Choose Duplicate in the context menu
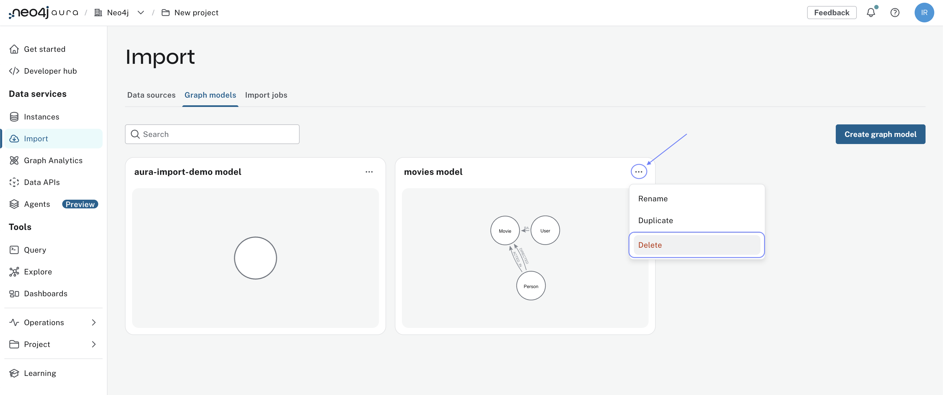The width and height of the screenshot is (943, 395). coord(655,220)
